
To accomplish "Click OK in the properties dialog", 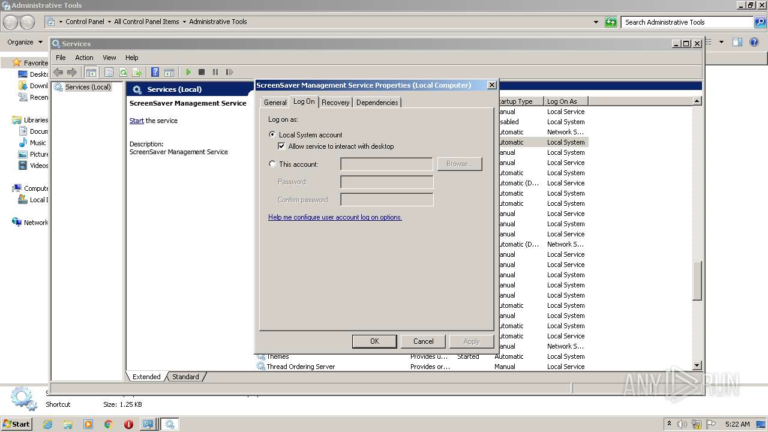I will (374, 341).
